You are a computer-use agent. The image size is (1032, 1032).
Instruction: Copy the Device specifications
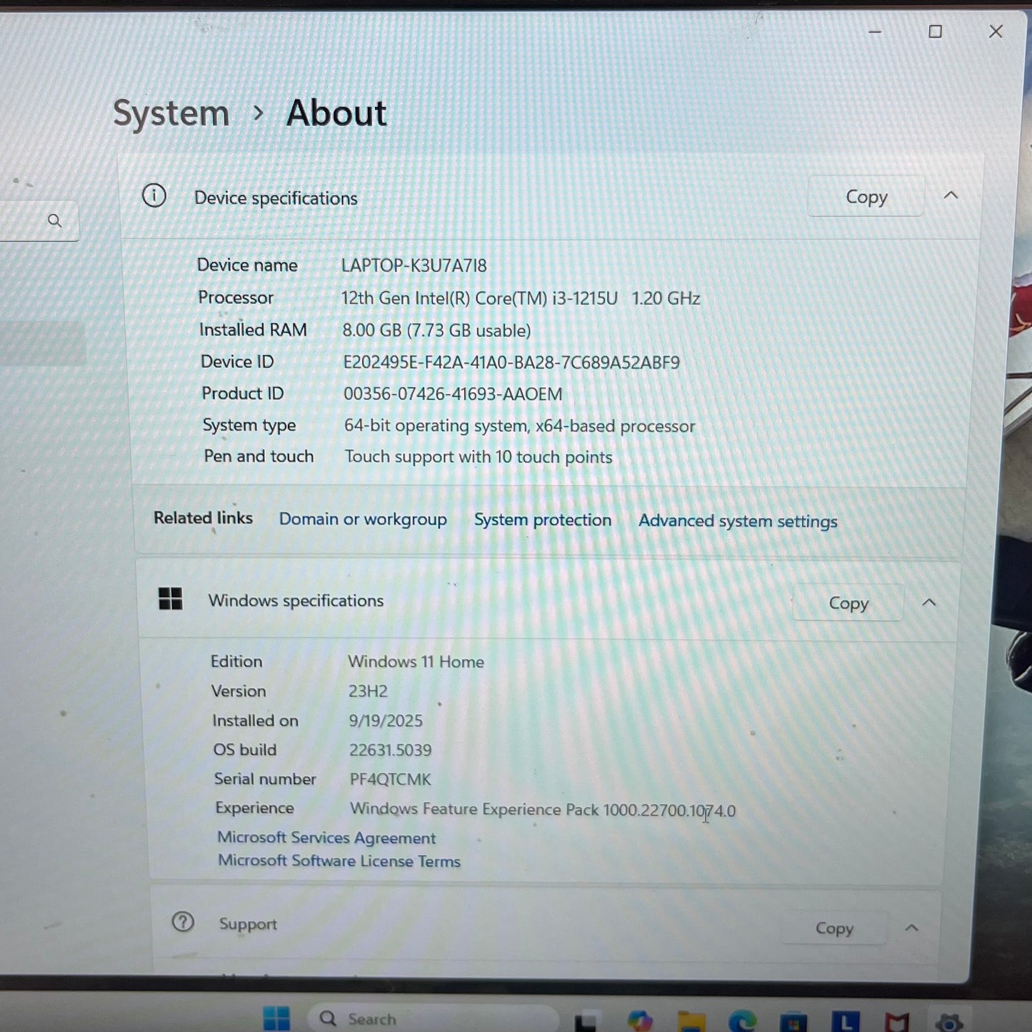(866, 197)
